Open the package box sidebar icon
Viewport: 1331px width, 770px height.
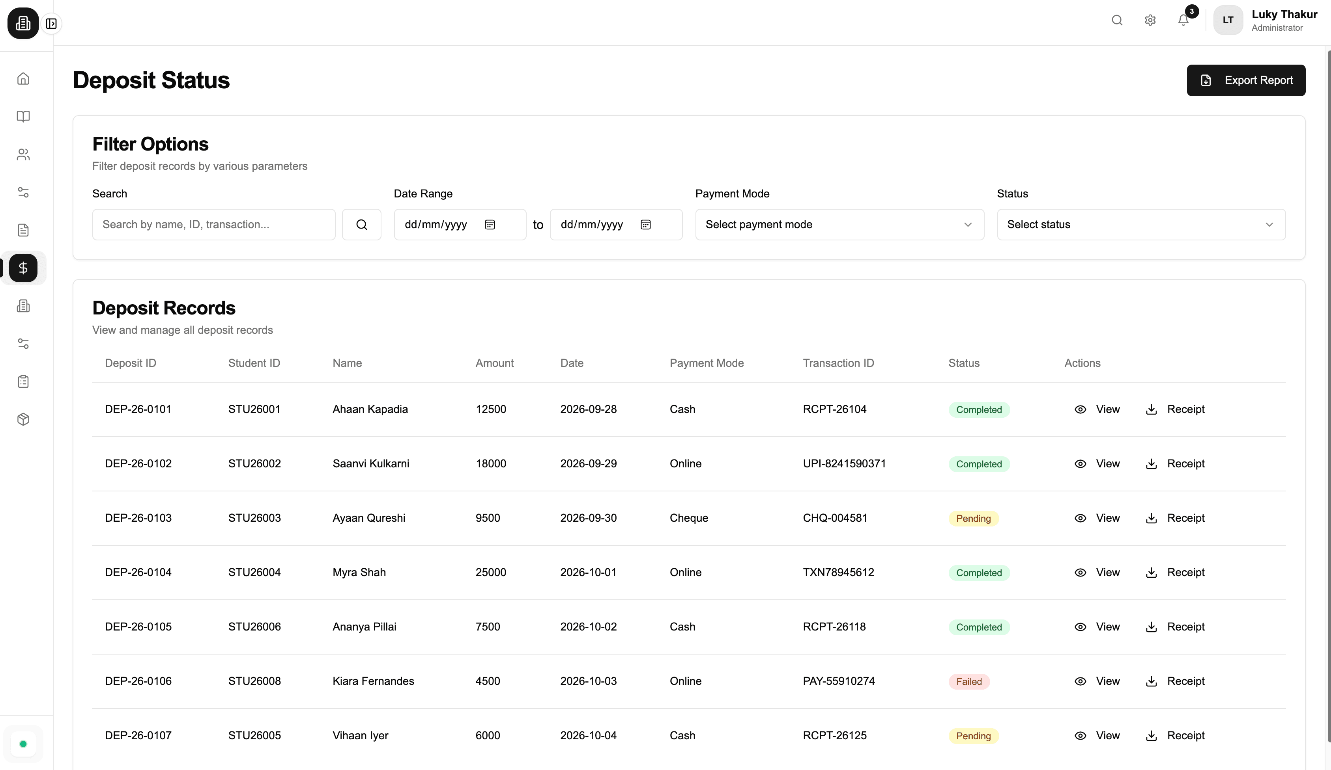pyautogui.click(x=23, y=420)
